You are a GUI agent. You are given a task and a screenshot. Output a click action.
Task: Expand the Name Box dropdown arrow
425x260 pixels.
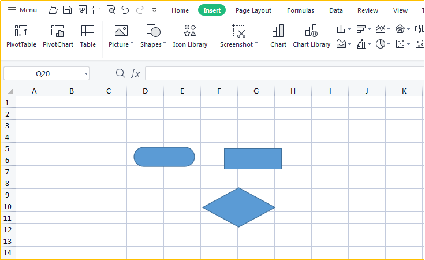coord(86,74)
